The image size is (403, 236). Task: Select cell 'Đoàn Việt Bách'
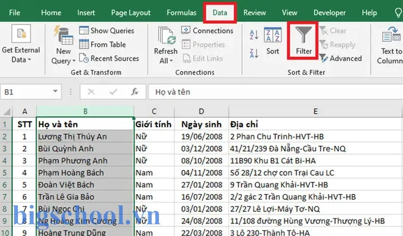[x=85, y=185]
